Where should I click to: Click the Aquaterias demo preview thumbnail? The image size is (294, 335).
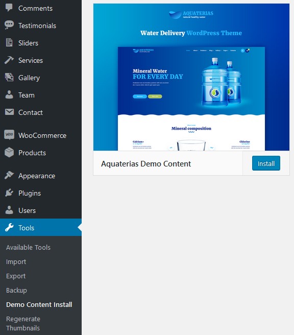[191, 77]
